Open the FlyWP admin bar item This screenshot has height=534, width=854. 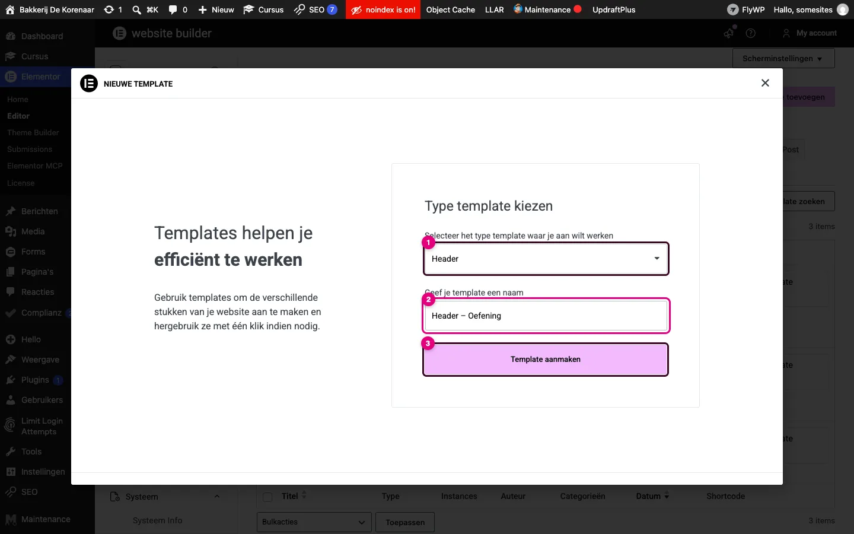click(x=746, y=9)
